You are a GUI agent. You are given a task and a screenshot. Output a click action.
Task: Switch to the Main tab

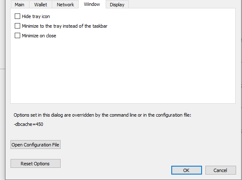pos(20,5)
